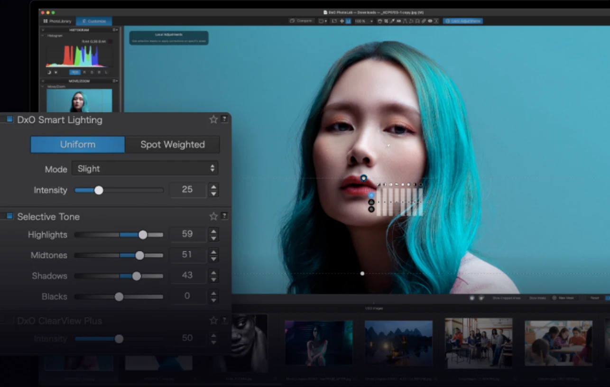Favorite the Selective Tone palette star
The height and width of the screenshot is (387, 610).
coord(213,216)
